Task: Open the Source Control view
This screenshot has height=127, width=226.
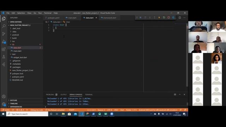Action: click(x=4, y=34)
